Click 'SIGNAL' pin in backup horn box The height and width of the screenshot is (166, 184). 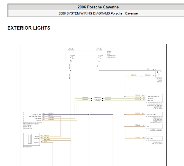point(37,136)
